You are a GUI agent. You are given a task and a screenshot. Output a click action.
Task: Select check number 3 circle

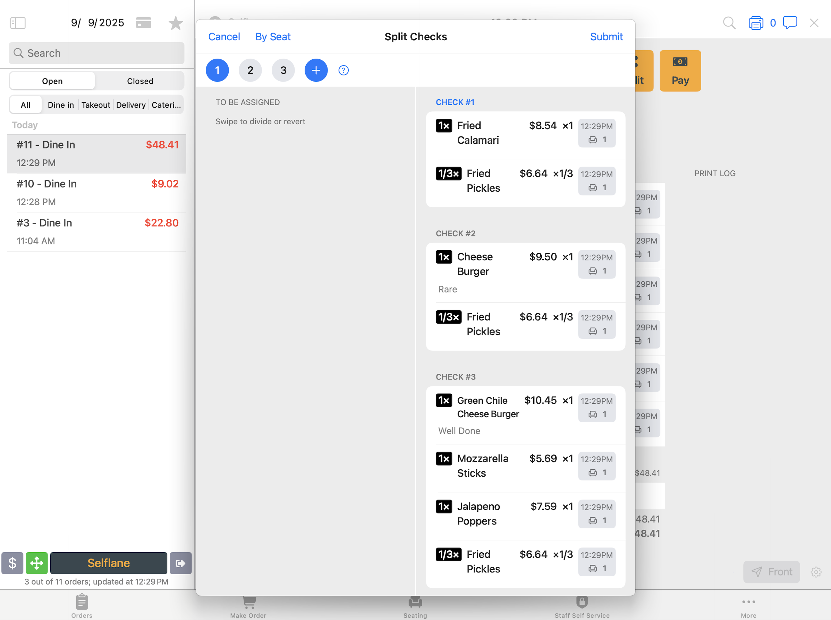coord(283,70)
